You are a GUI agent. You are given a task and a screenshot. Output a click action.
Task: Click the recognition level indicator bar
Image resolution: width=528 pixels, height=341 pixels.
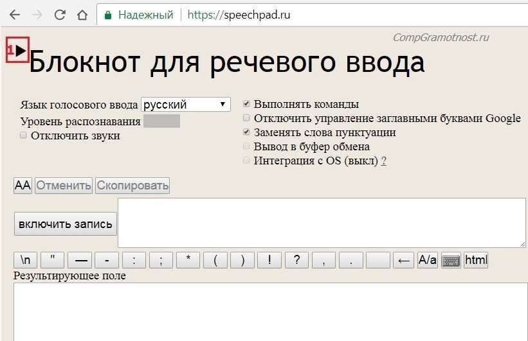coord(161,121)
